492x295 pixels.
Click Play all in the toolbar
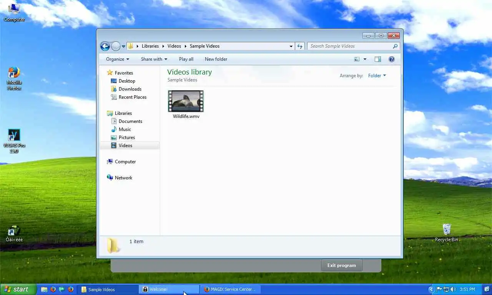pos(186,59)
